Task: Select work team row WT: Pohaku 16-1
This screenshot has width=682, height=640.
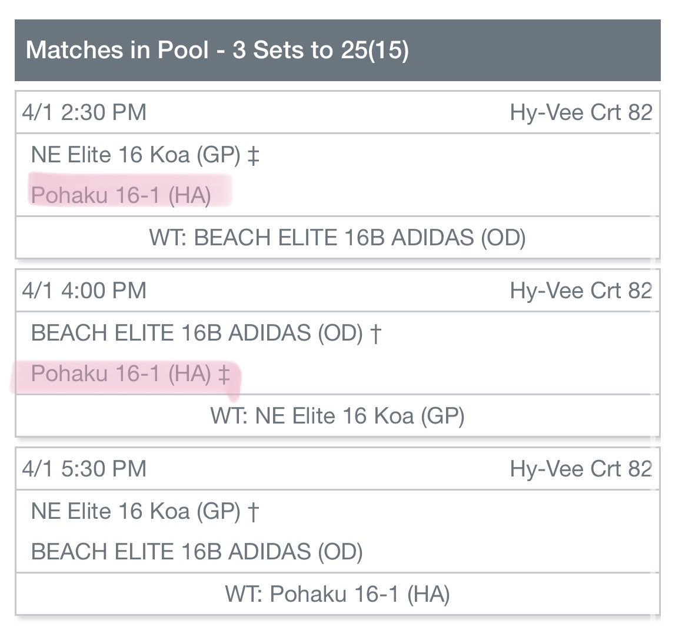Action: pyautogui.click(x=337, y=594)
